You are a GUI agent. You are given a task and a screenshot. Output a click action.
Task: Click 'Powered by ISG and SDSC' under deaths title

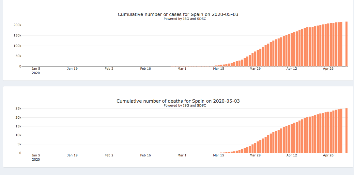tap(185, 106)
